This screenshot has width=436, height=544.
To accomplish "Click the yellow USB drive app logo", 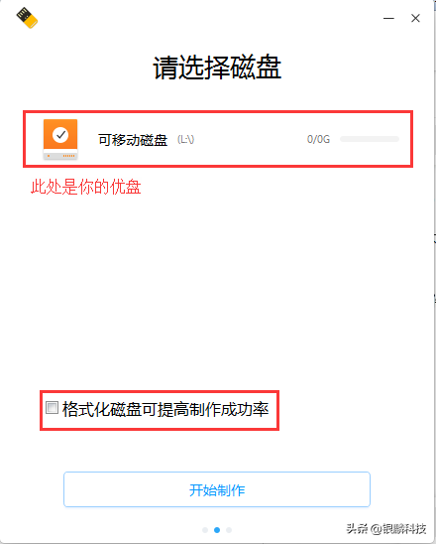I will (x=27, y=18).
